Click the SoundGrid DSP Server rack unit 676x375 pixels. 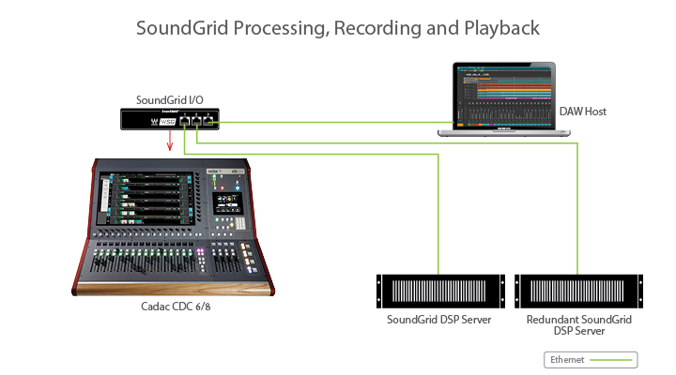click(440, 292)
